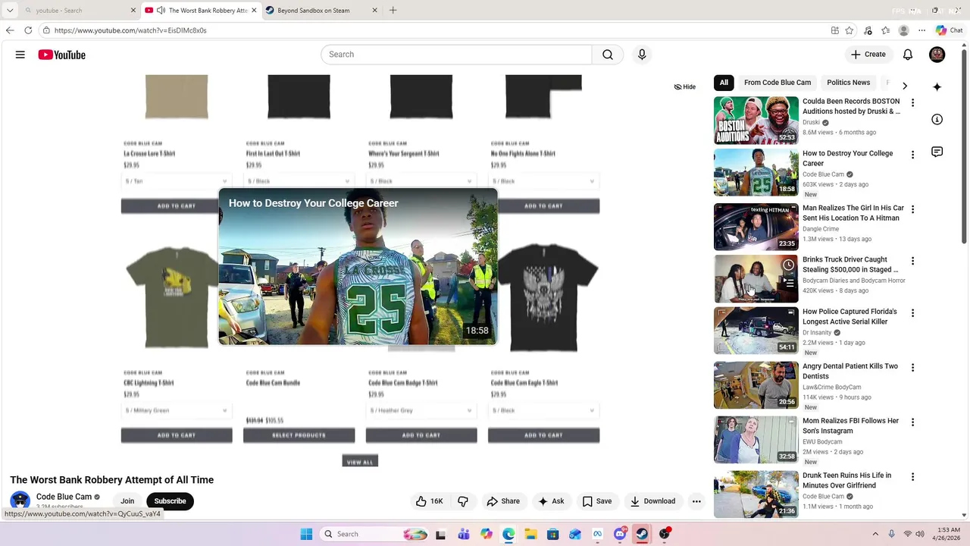The height and width of the screenshot is (546, 970).
Task: Select the All filter chip
Action: pyautogui.click(x=724, y=83)
